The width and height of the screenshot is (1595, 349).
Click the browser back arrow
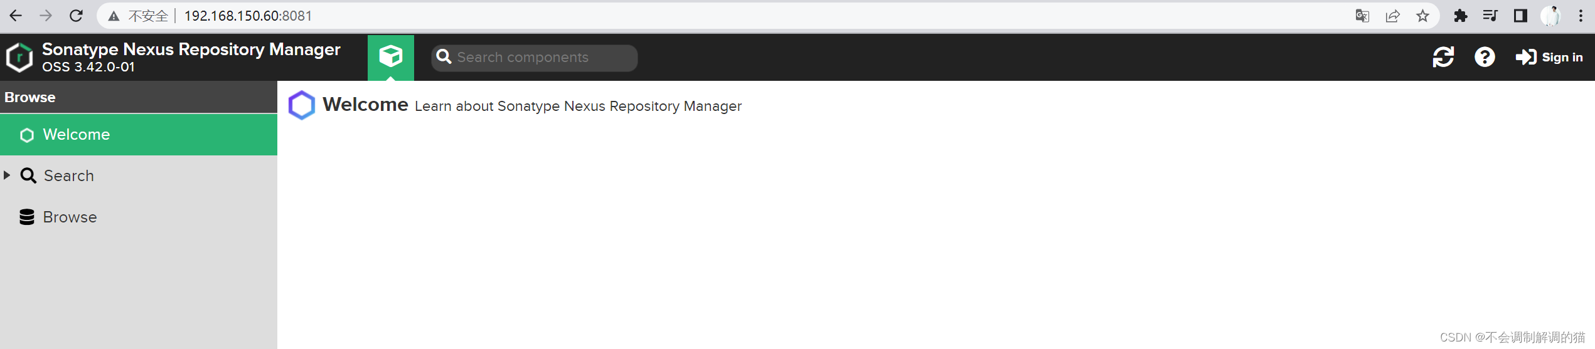coord(16,16)
